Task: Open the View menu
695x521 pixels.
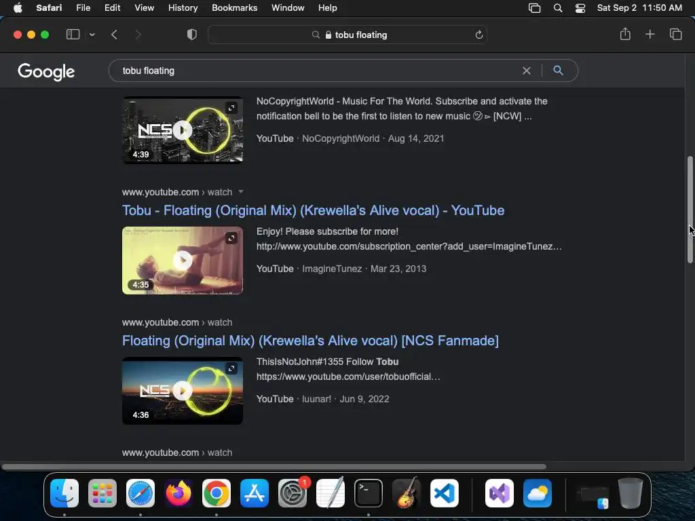Action: click(144, 8)
